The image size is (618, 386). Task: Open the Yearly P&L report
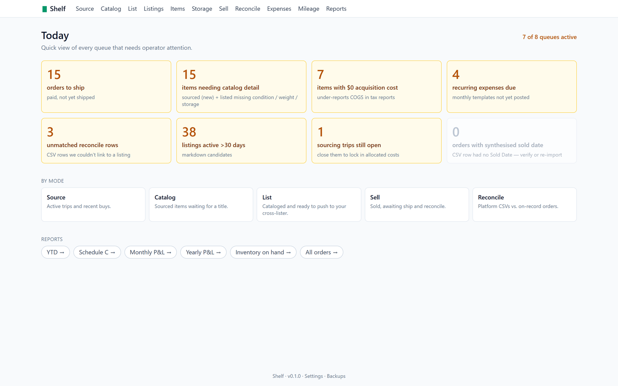(203, 252)
